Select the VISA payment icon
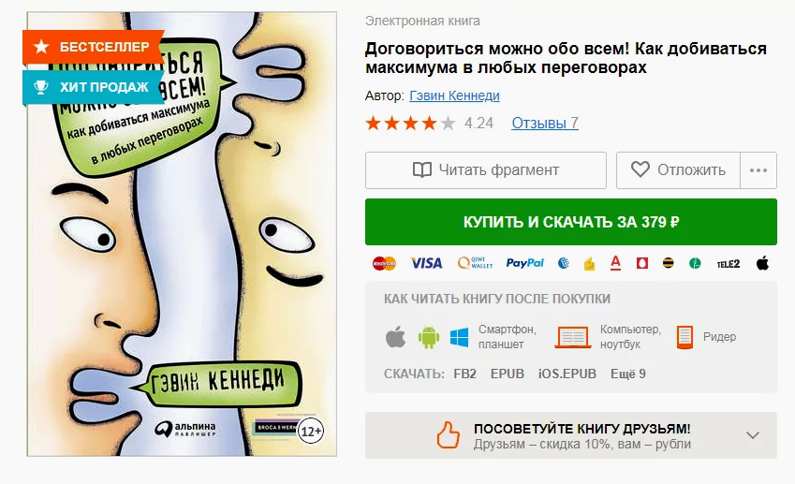Image resolution: width=795 pixels, height=484 pixels. point(426,263)
